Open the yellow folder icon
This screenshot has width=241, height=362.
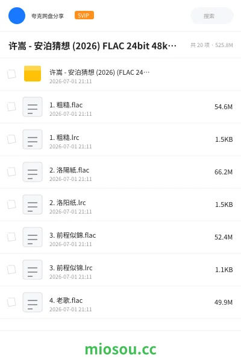coord(33,74)
